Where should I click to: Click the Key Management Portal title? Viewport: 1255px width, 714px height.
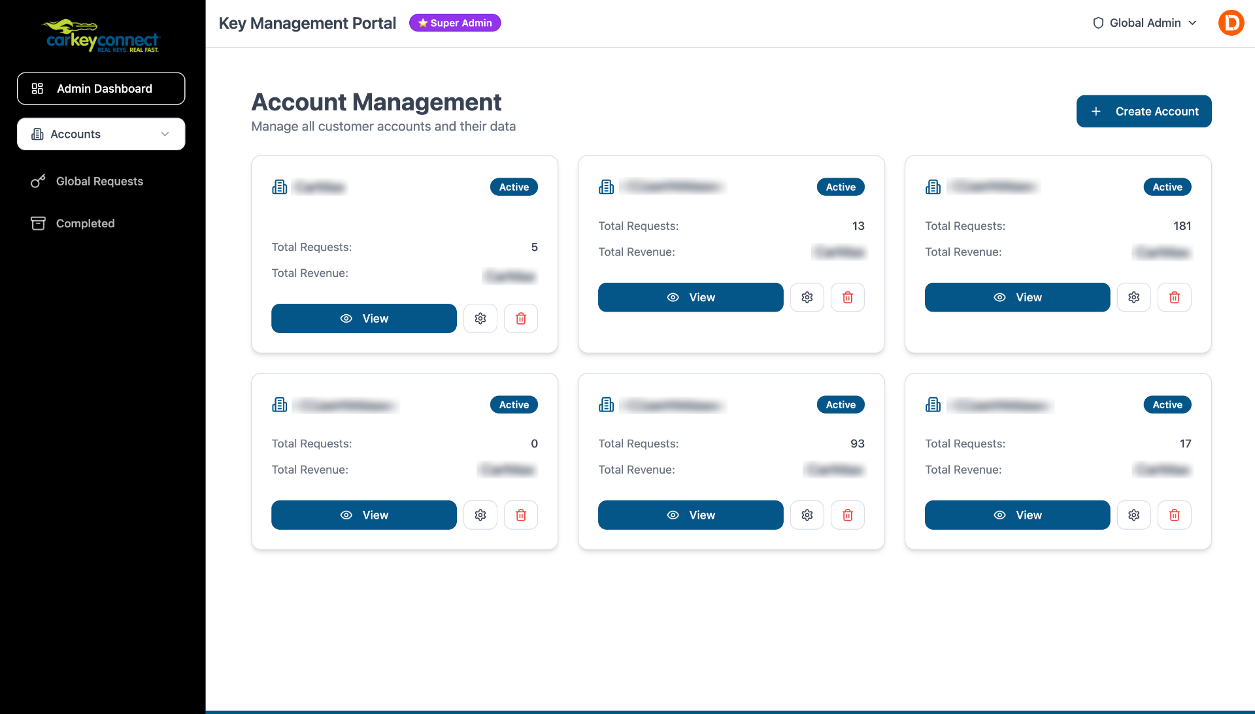point(307,23)
